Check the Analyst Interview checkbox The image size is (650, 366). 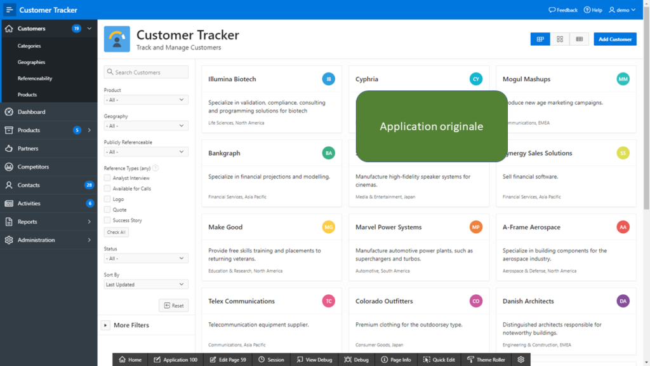pos(107,178)
